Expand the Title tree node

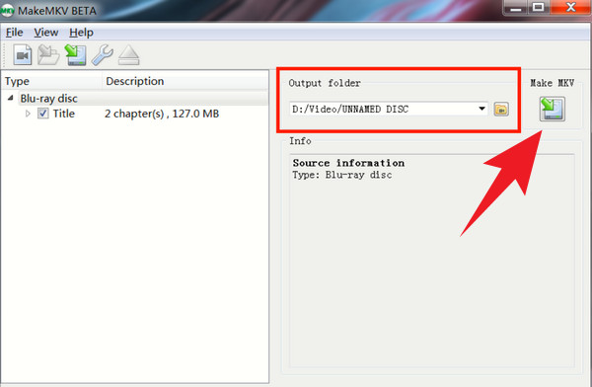pyautogui.click(x=28, y=114)
